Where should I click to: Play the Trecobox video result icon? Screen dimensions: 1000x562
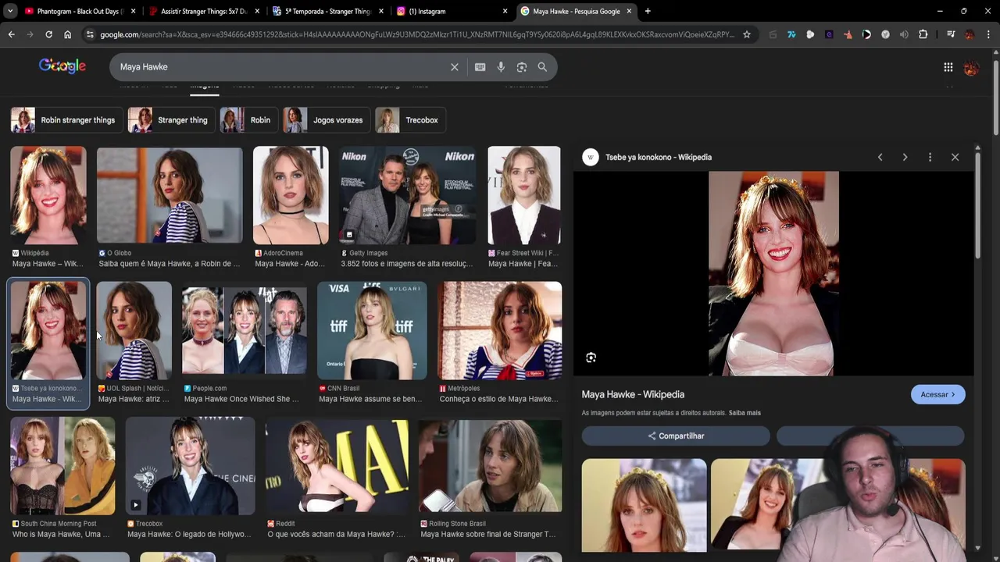[135, 505]
